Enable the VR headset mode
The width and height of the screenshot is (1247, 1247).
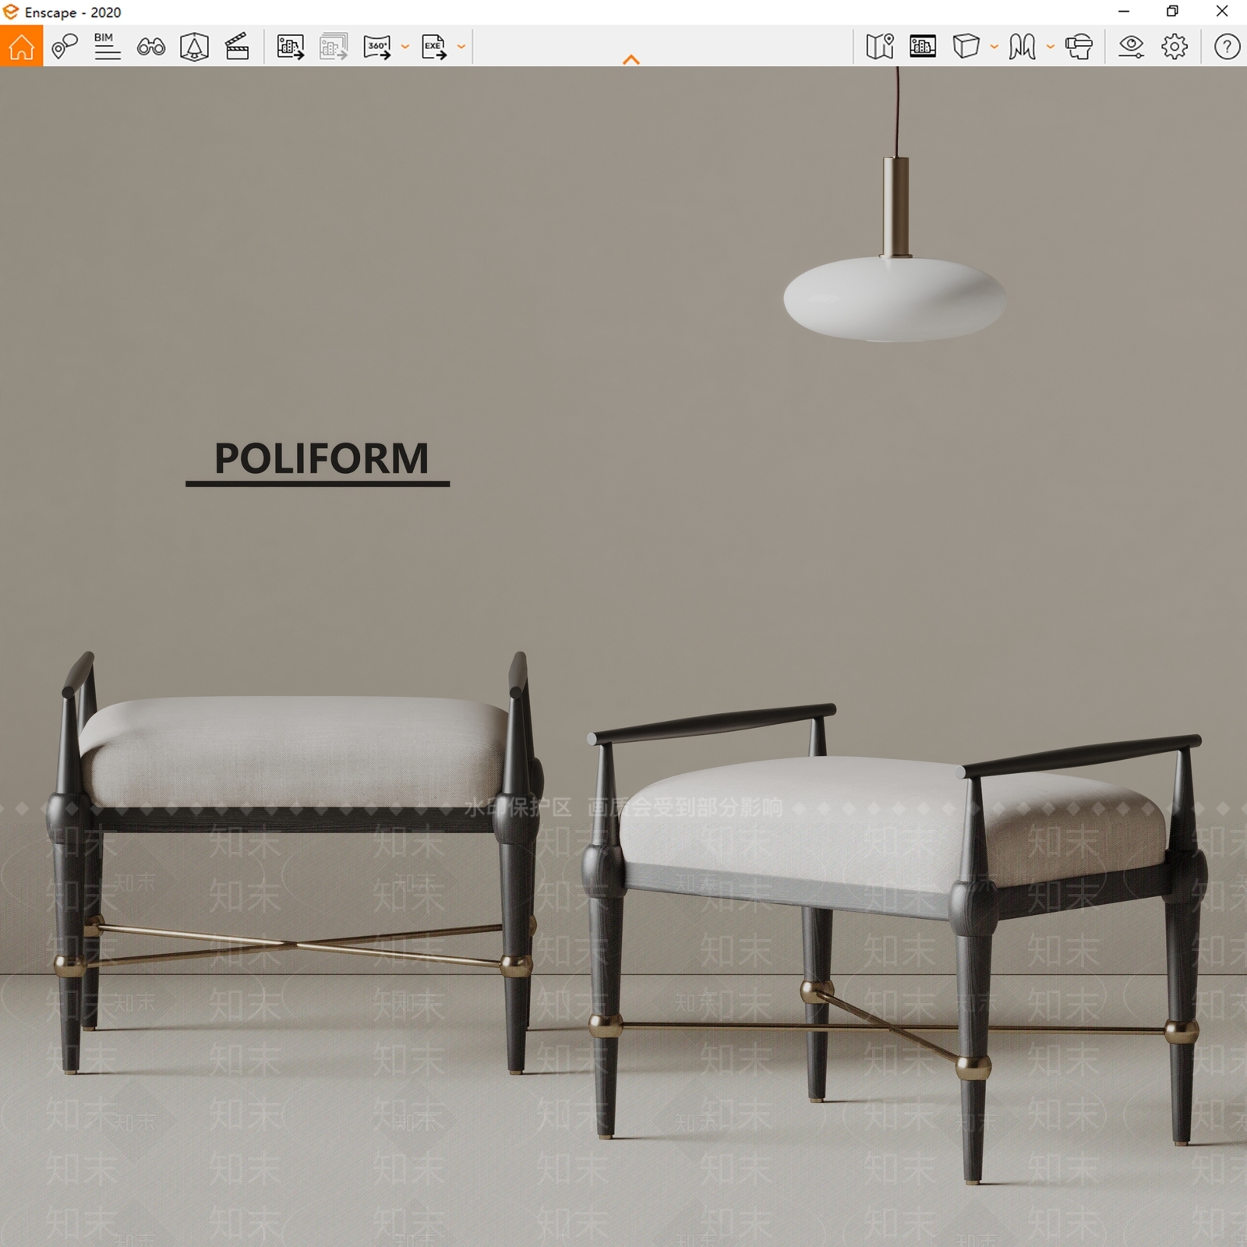[1079, 47]
